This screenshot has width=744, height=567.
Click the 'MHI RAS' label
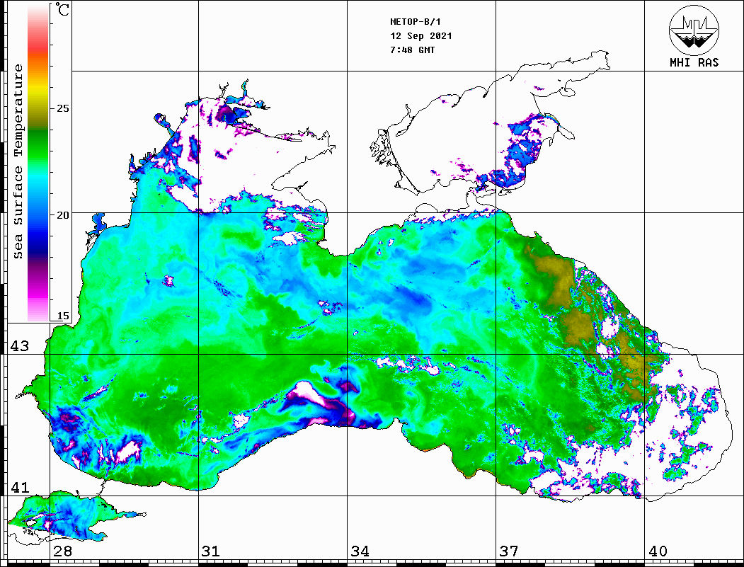pyautogui.click(x=694, y=62)
